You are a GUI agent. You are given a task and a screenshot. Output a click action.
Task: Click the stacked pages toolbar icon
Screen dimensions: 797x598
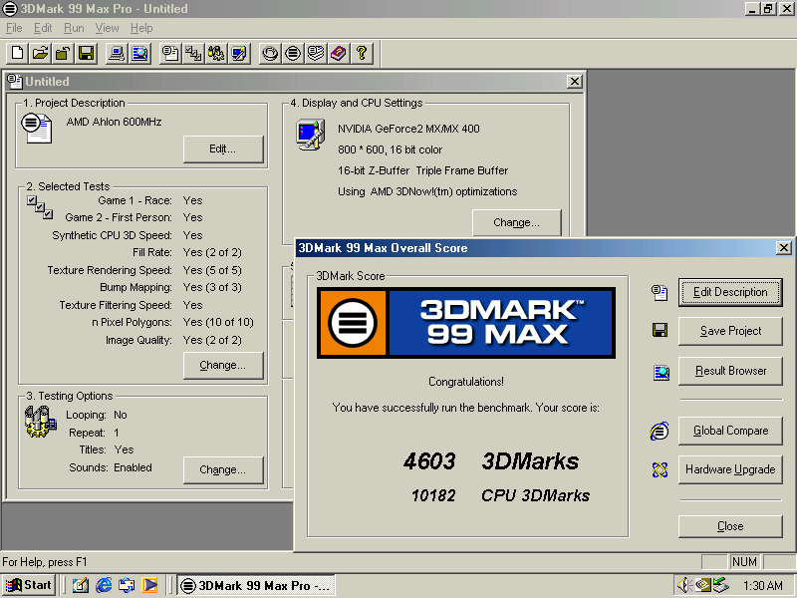(316, 53)
